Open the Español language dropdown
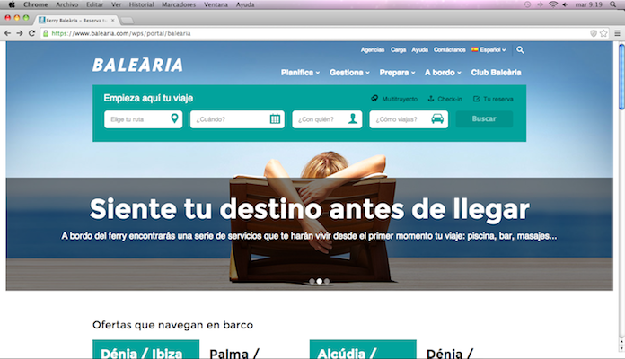 [489, 49]
